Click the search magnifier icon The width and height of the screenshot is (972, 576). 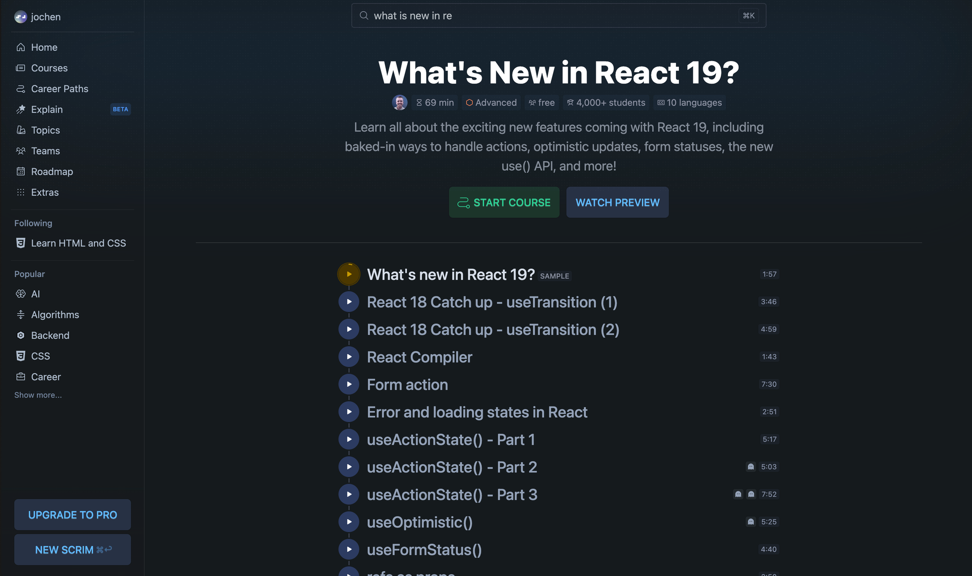tap(364, 16)
